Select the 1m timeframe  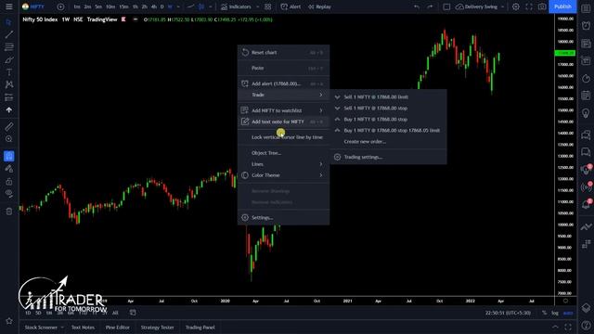tap(77, 6)
